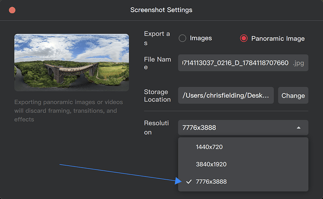Click the exporting panoramic images notice text
This screenshot has height=199, width=323.
(x=68, y=111)
